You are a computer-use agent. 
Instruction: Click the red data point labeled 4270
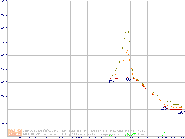click(x=111, y=79)
